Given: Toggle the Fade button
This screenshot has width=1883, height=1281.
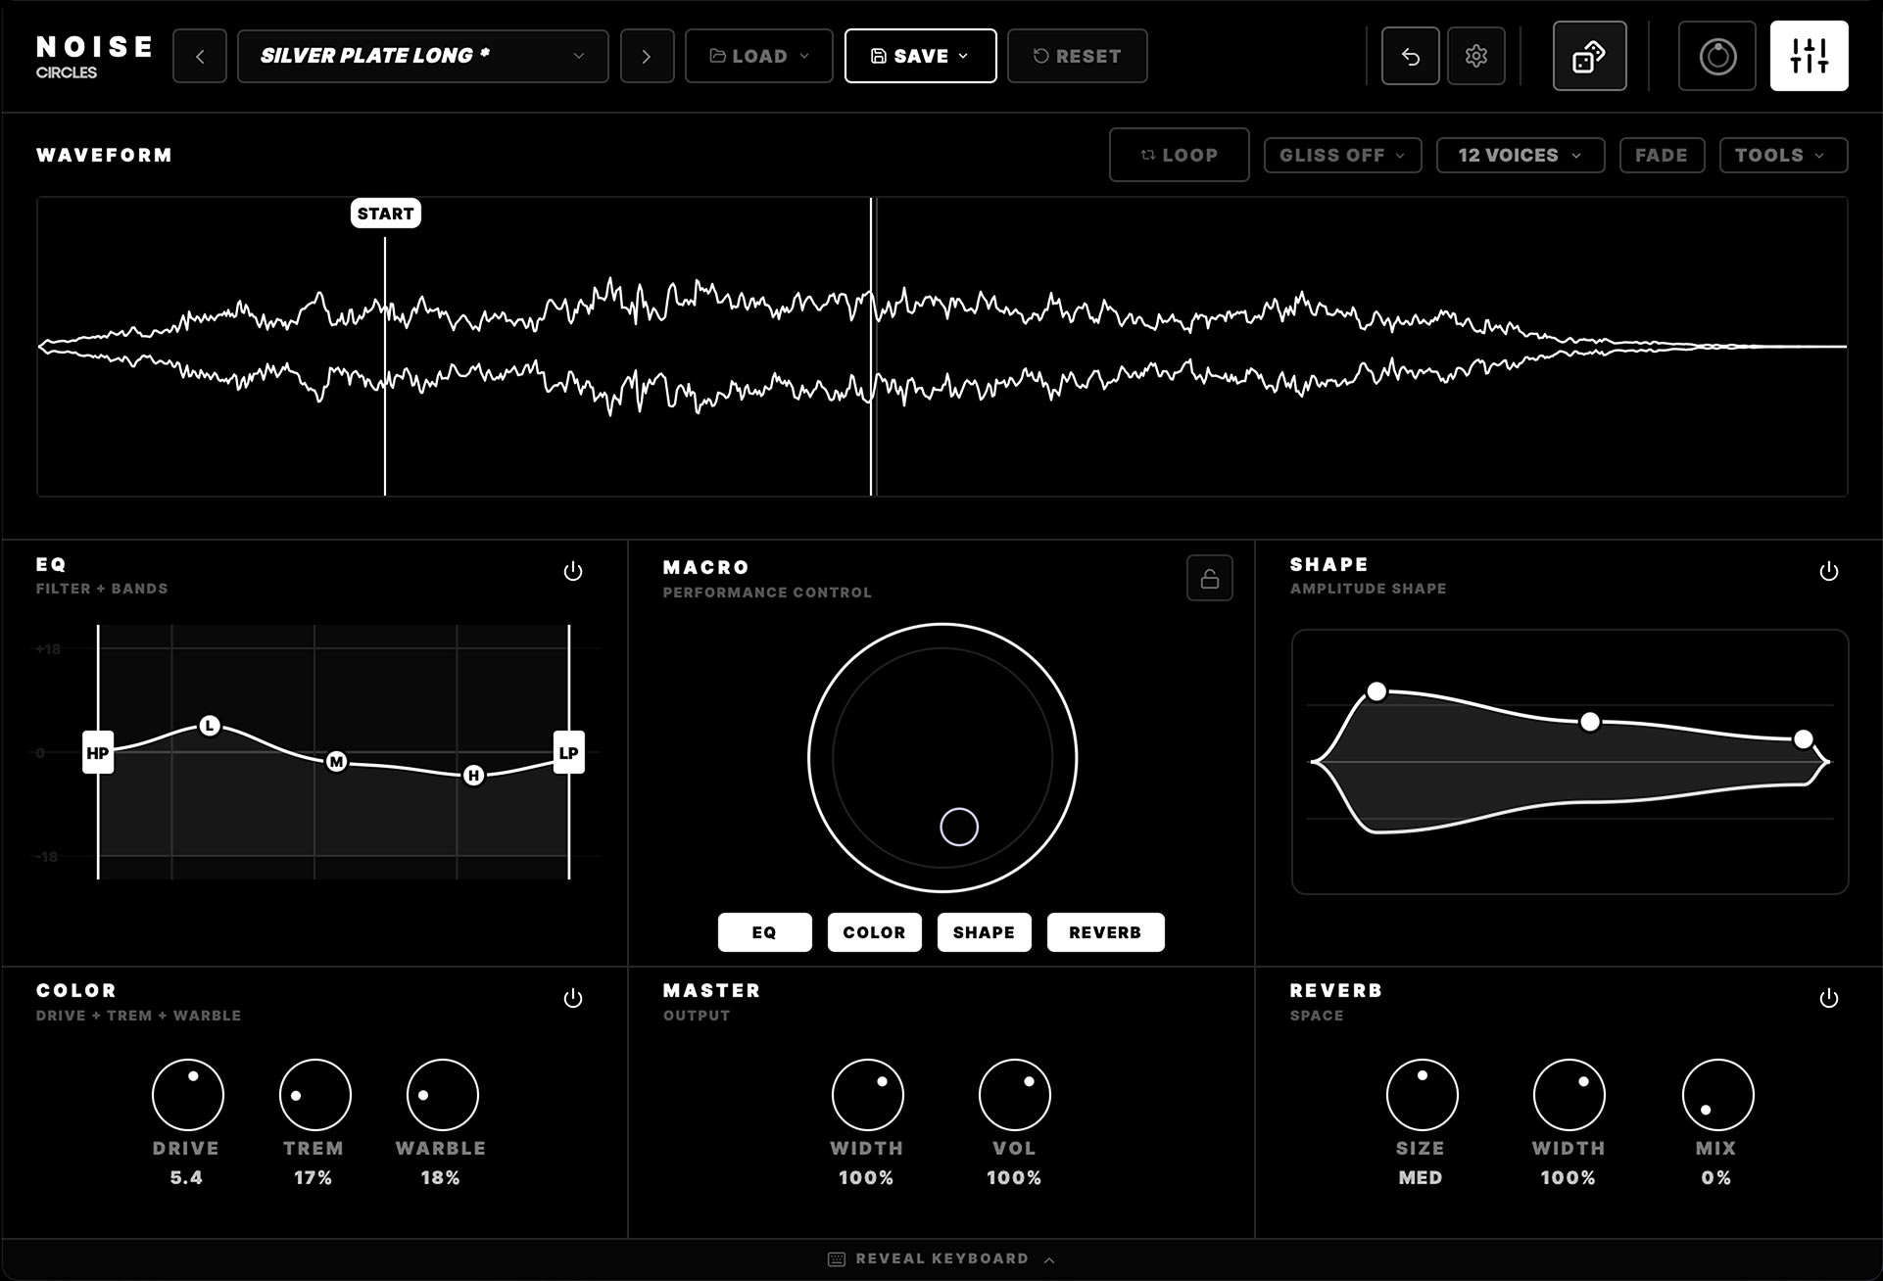Looking at the screenshot, I should [1662, 155].
